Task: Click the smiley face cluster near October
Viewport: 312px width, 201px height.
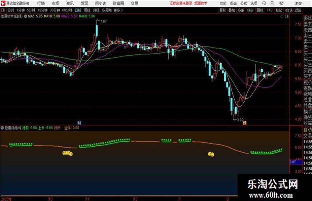Action: coord(68,153)
